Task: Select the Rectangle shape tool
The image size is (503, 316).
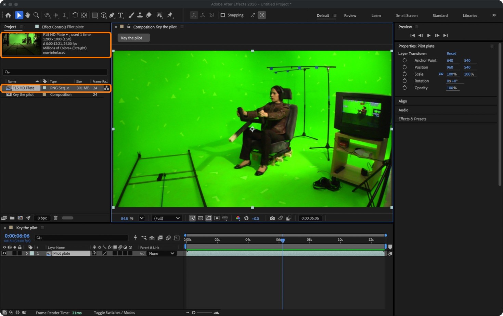Action: pos(95,15)
